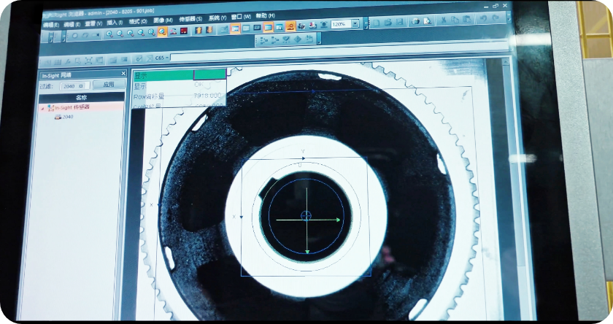Click the OK status cell in overlay
Viewport: 613px width, 324px height.
[198, 84]
